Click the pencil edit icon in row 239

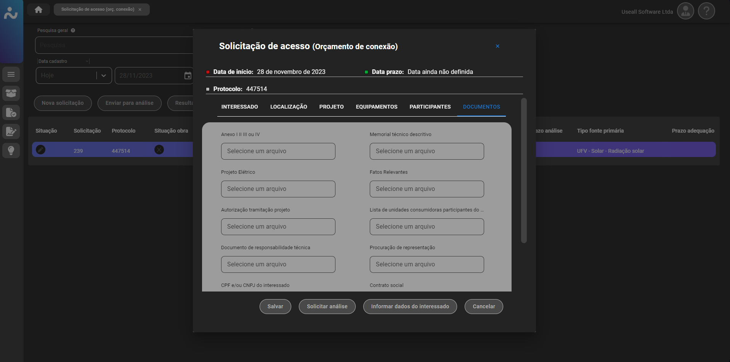41,150
